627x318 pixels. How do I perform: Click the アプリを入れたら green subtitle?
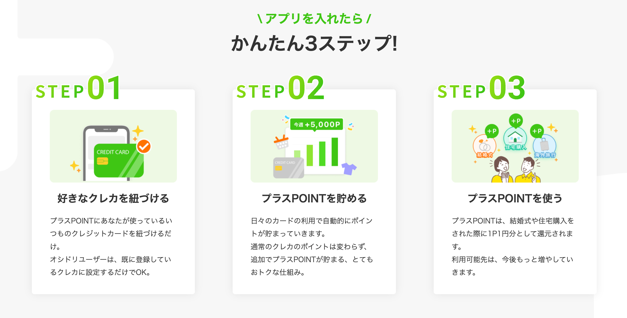click(314, 19)
